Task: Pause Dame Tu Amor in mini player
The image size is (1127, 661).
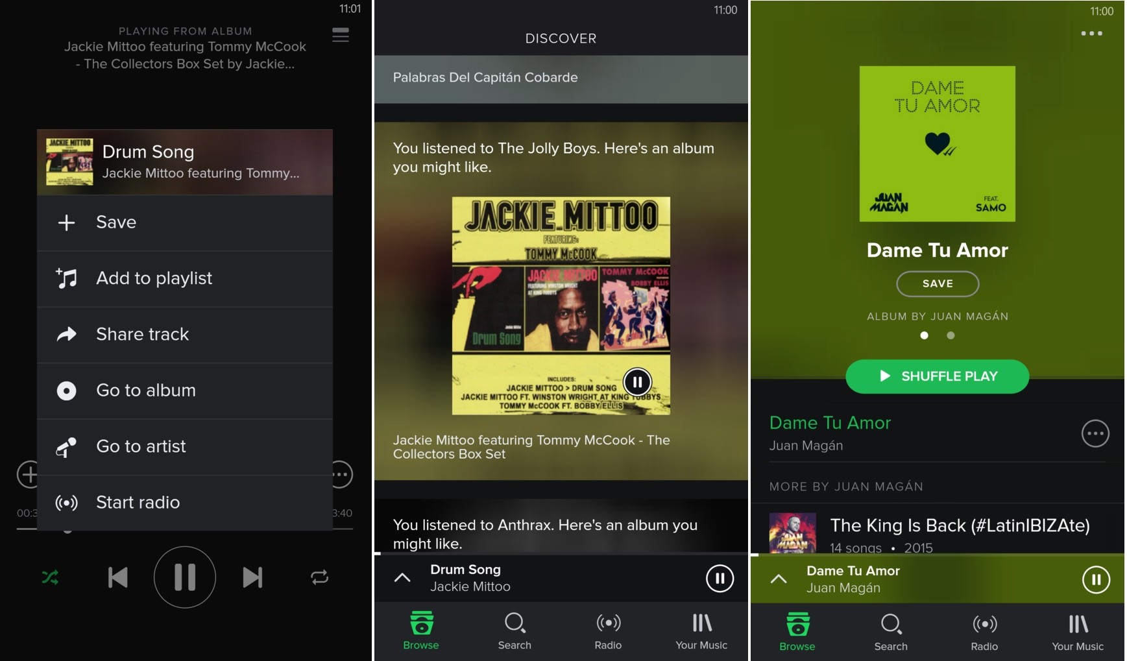Action: pos(1096,580)
